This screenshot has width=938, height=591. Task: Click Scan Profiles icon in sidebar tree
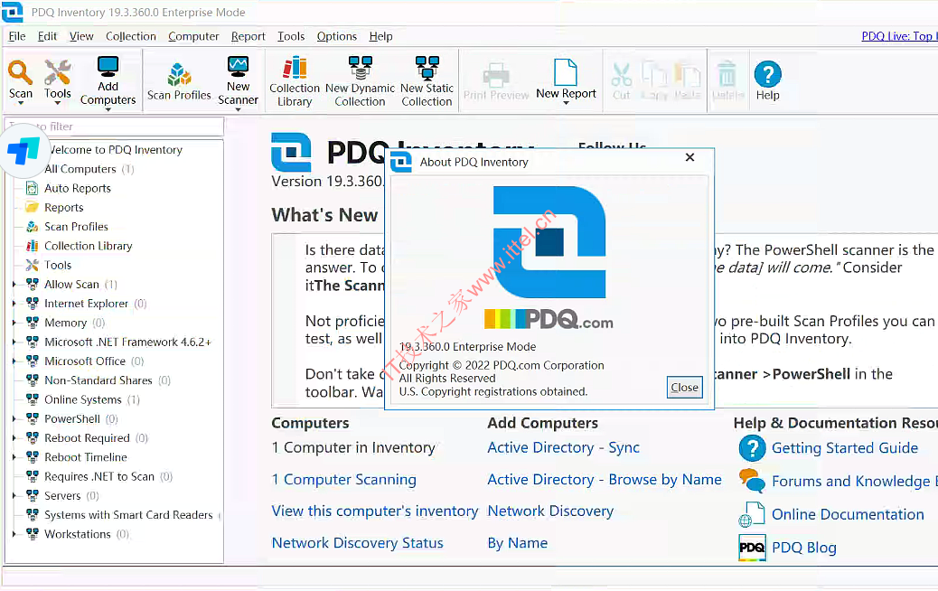click(33, 227)
